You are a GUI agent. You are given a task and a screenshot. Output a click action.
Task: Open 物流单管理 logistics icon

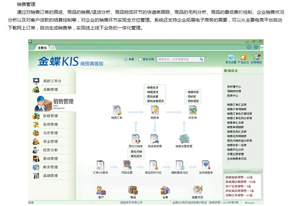click(x=154, y=139)
